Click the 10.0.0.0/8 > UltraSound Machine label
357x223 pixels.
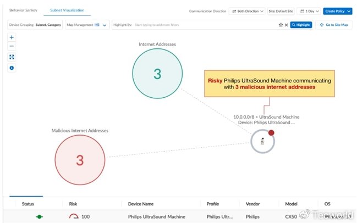coord(266,117)
